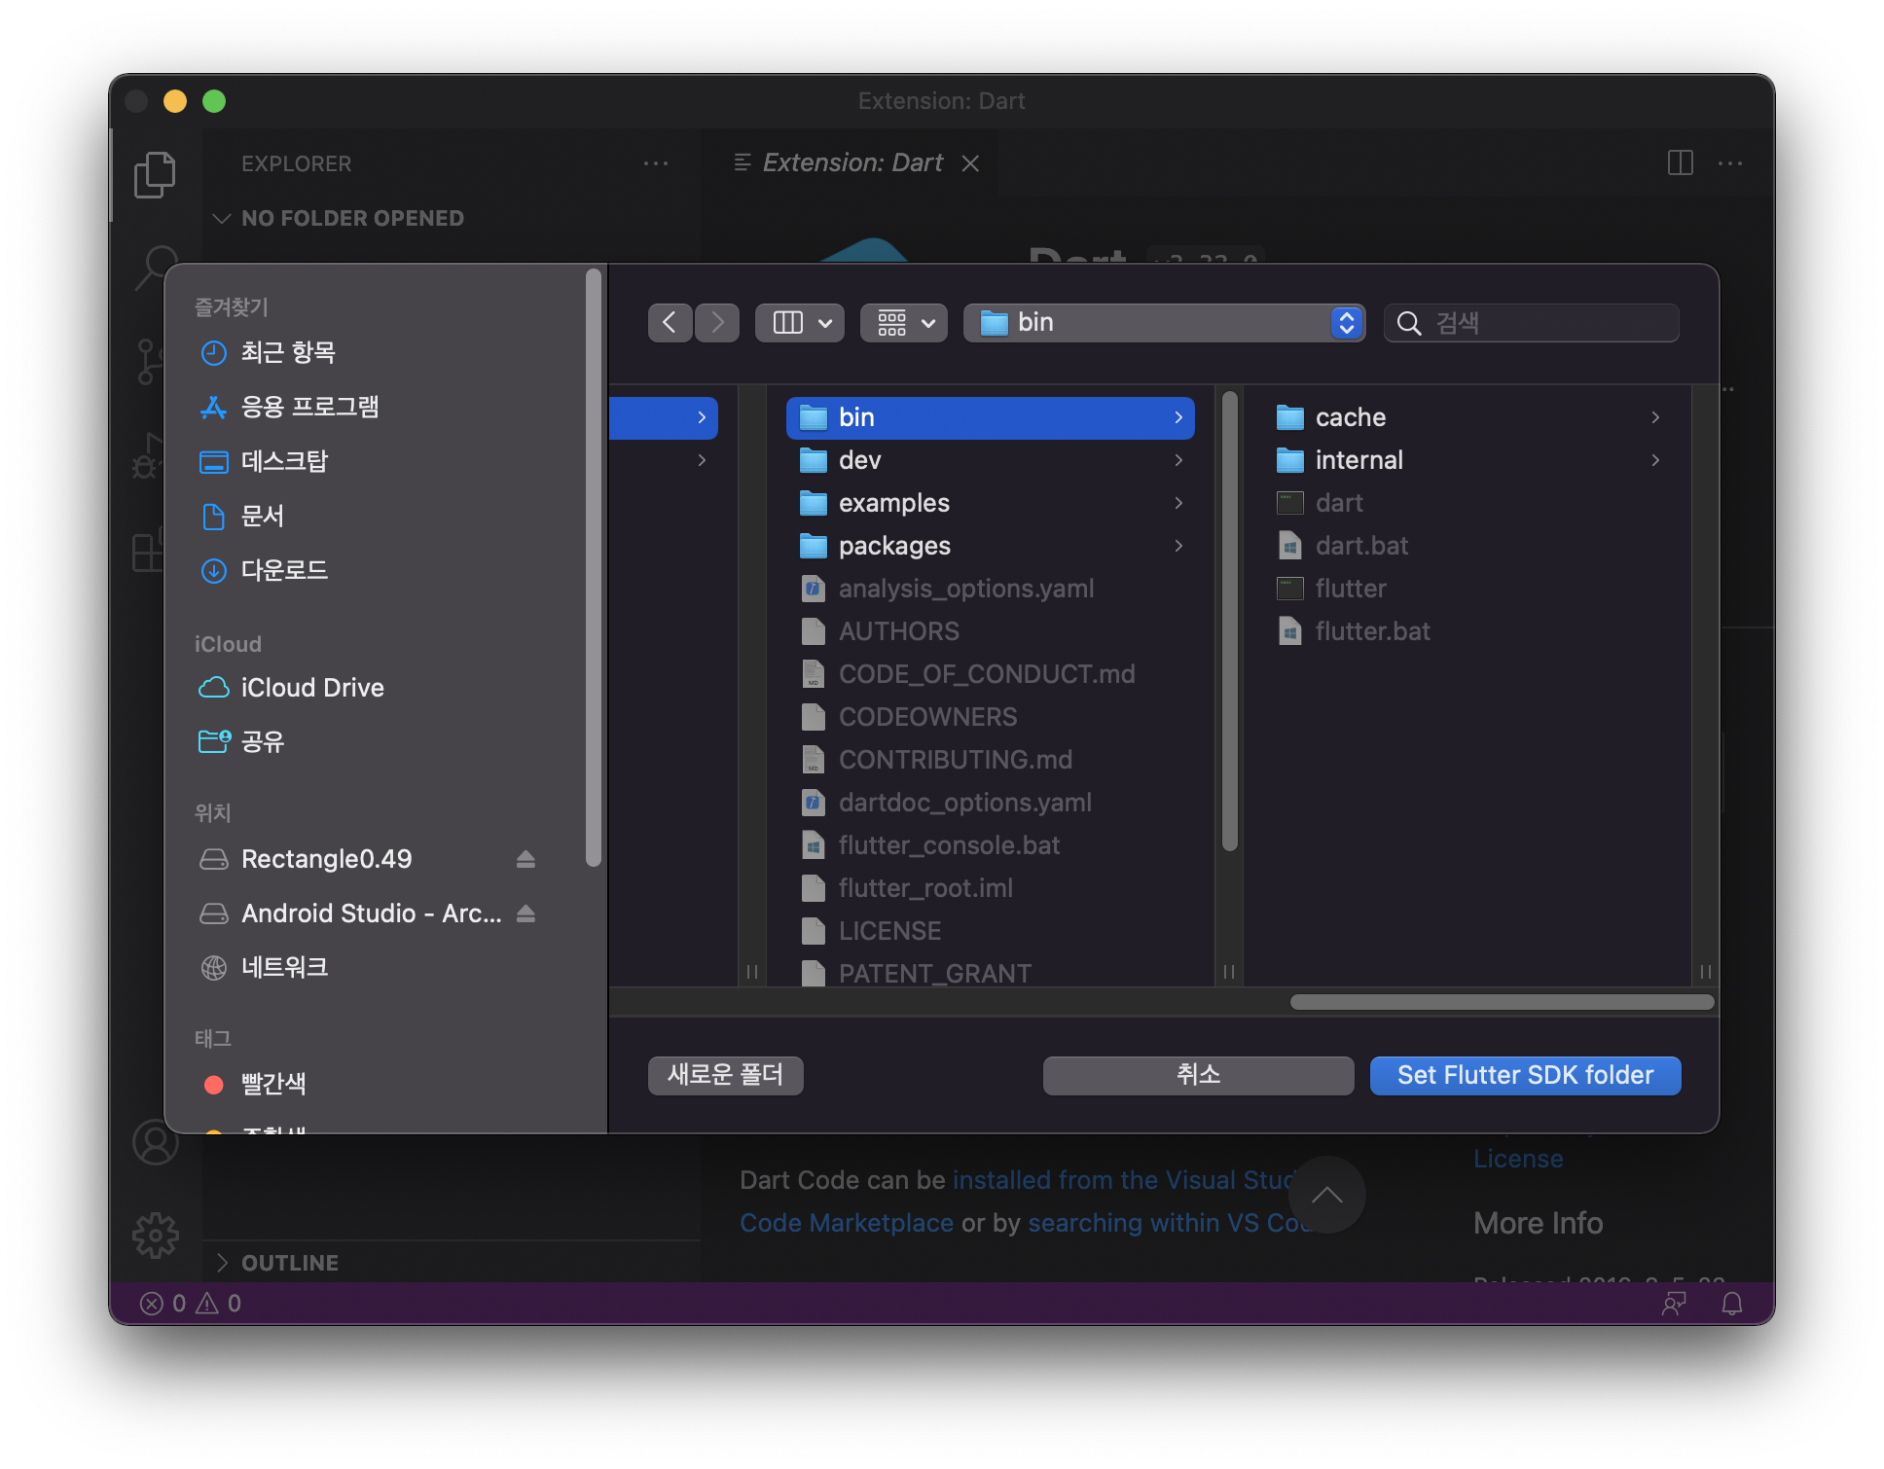Select the 빨간색 red tag
This screenshot has height=1469, width=1884.
[x=272, y=1084]
